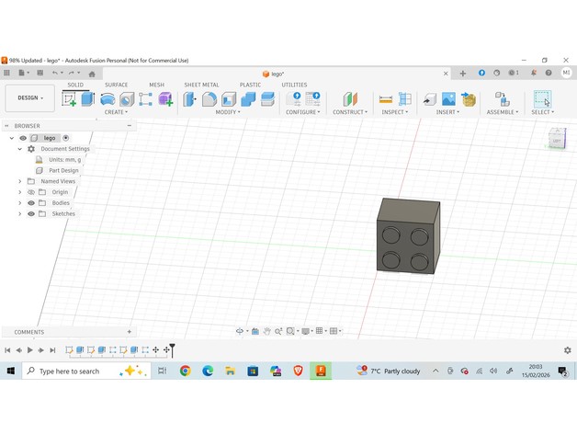The image size is (577, 434).
Task: Switch to the UTILITIES tab
Action: (x=294, y=85)
